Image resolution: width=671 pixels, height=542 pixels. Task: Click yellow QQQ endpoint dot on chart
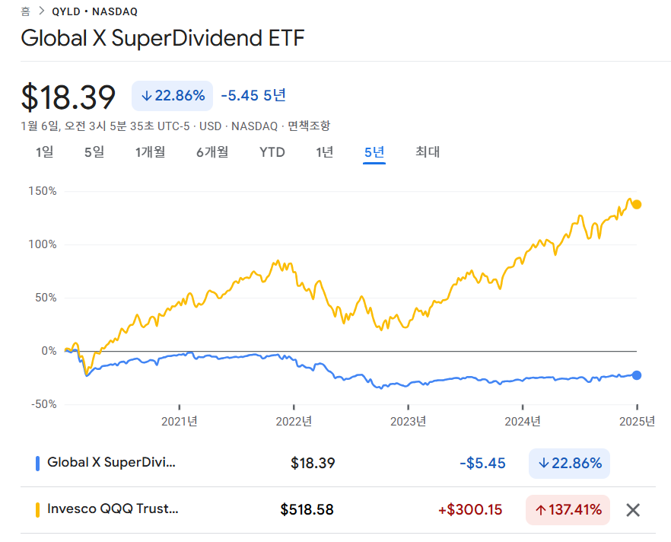pos(637,204)
